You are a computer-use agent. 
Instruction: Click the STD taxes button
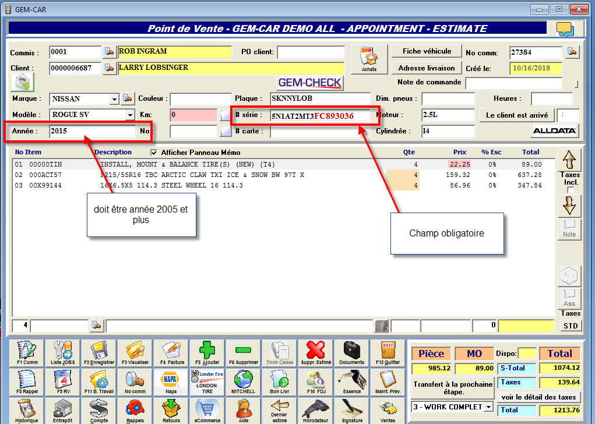pos(571,326)
